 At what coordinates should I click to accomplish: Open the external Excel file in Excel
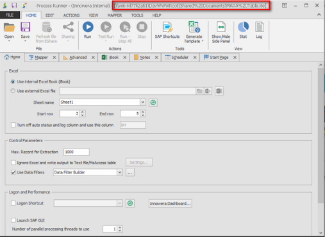pos(219,91)
